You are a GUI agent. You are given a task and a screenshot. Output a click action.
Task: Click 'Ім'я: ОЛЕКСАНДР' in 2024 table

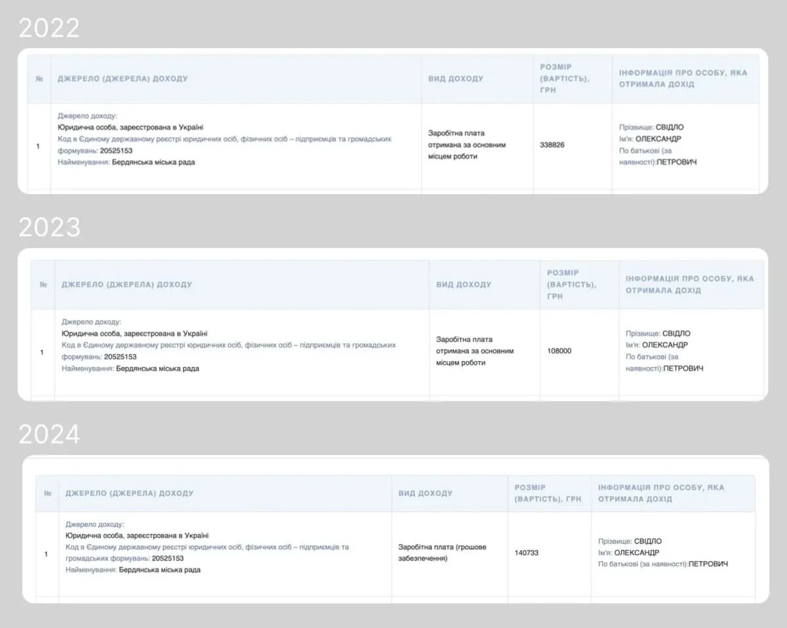[x=628, y=553]
